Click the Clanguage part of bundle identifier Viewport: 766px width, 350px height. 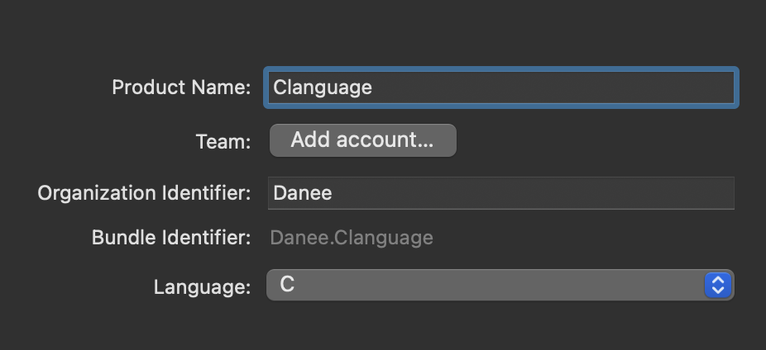[x=382, y=239]
